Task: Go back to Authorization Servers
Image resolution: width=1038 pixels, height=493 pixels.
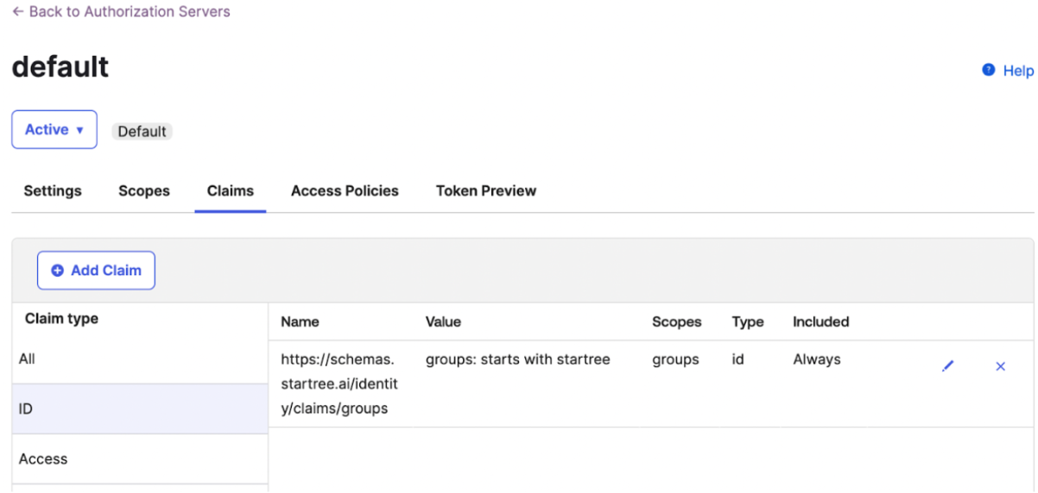Action: coord(121,12)
